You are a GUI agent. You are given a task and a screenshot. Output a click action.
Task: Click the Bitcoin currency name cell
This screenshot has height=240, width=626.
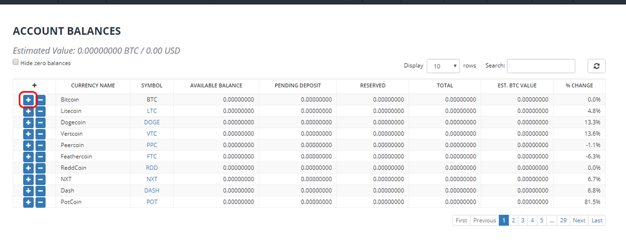[93, 99]
